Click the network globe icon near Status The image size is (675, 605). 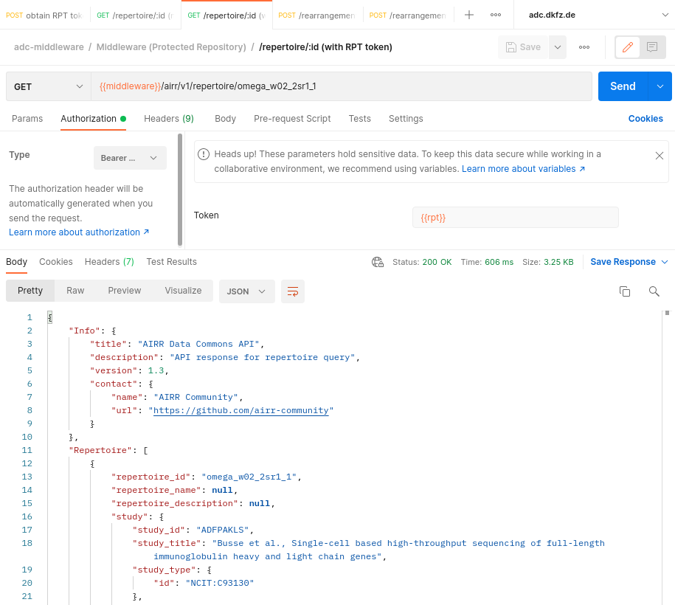(378, 262)
